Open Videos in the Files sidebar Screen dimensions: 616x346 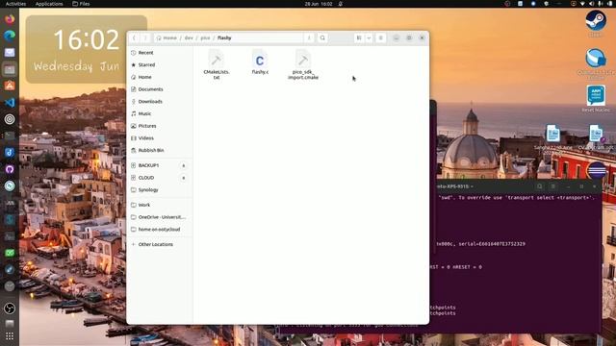pos(161,137)
